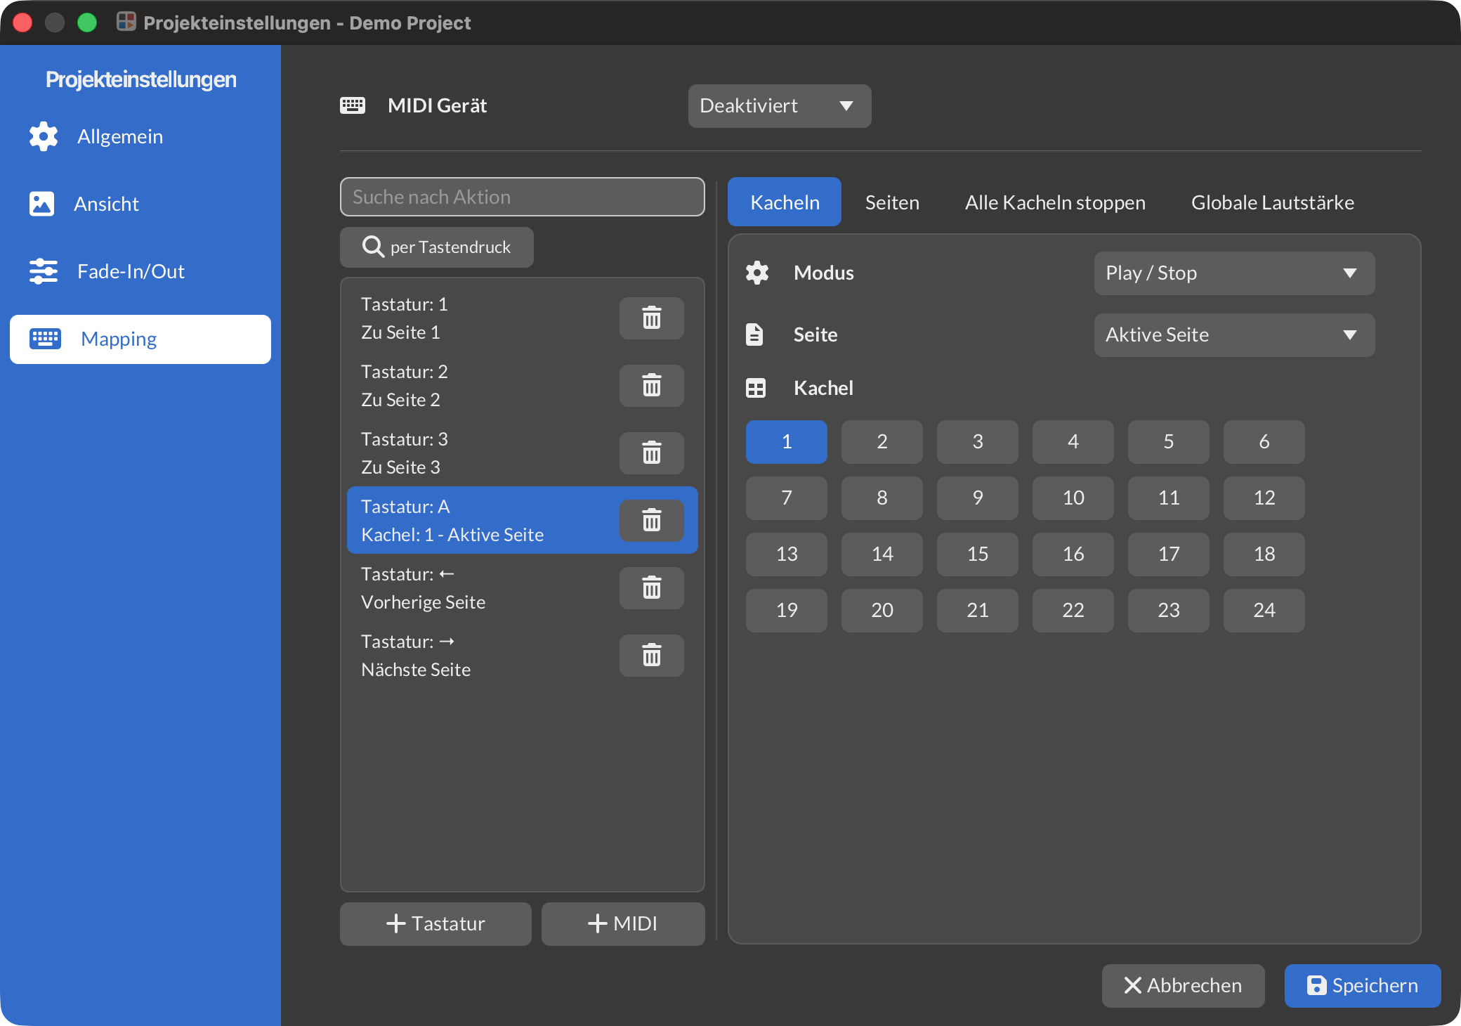This screenshot has height=1026, width=1461.
Task: Open Fade-In/Out settings in the sidebar
Action: coord(140,271)
